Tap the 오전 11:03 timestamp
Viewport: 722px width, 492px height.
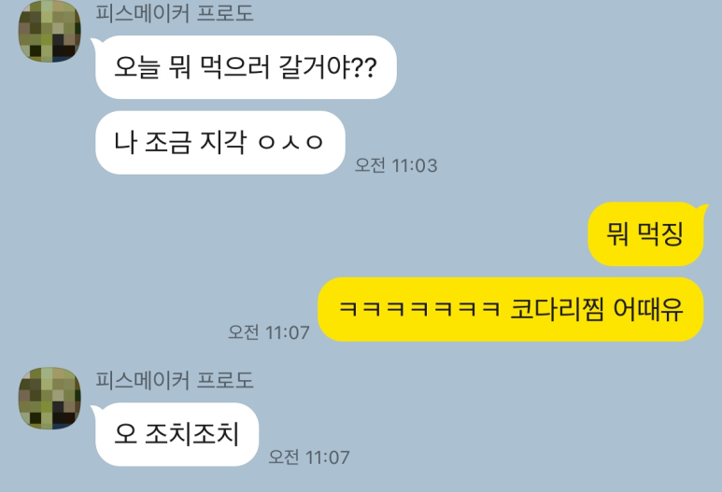(396, 165)
